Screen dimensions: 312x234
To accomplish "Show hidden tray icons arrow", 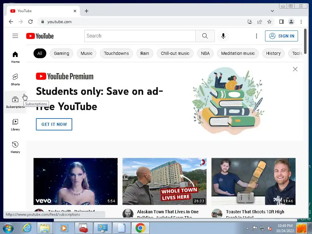I will point(247,228).
